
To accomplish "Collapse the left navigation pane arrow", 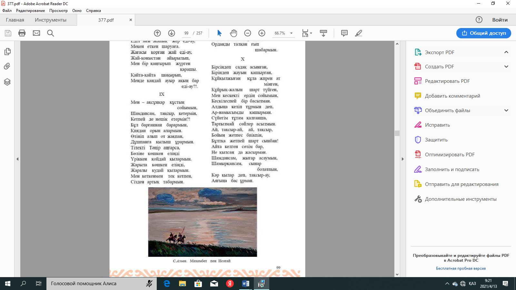I will pyautogui.click(x=17, y=159).
